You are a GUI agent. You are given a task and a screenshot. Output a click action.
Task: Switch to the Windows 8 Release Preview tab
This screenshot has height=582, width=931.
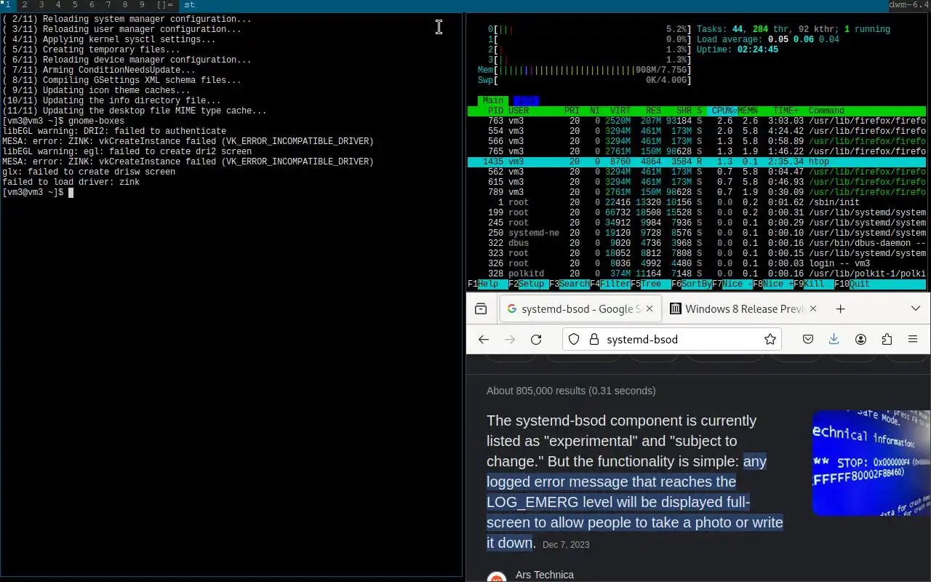point(744,309)
